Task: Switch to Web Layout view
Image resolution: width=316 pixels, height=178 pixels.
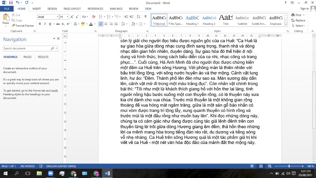Action: point(269,166)
